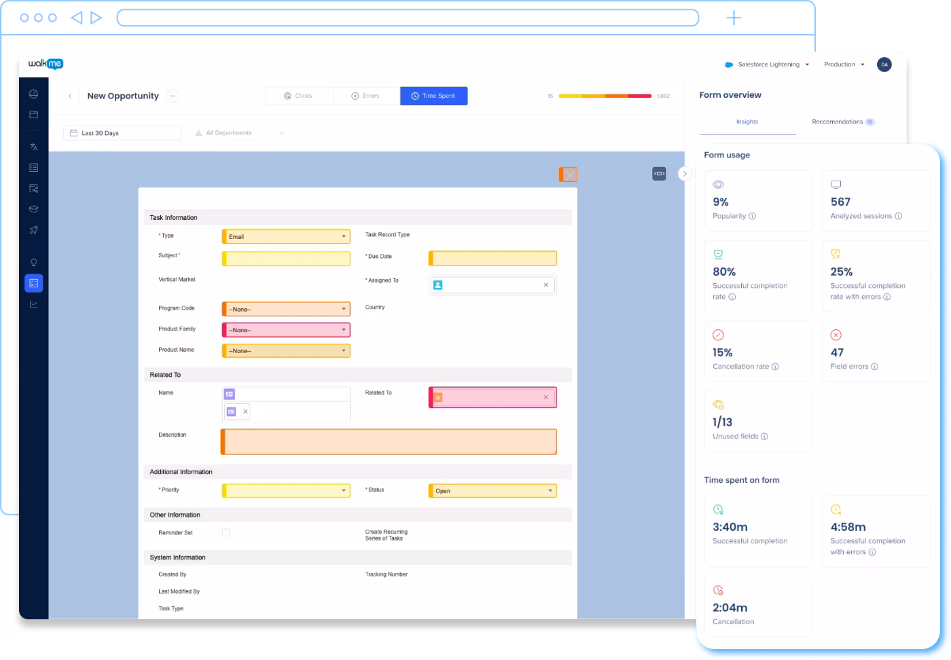Open the Status dropdown showing Open
This screenshot has height=660, width=951.
[492, 491]
